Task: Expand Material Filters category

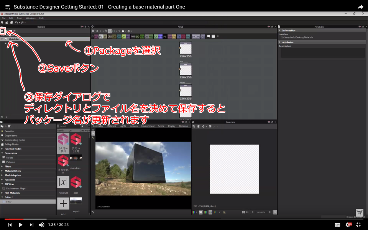Action: pyautogui.click(x=2, y=171)
